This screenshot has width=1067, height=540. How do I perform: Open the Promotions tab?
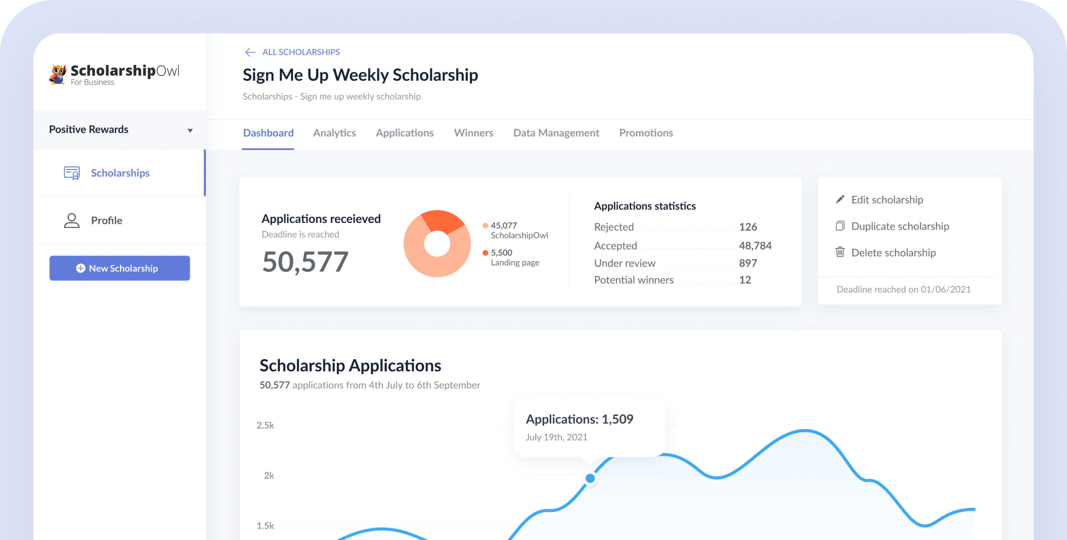[x=646, y=132]
